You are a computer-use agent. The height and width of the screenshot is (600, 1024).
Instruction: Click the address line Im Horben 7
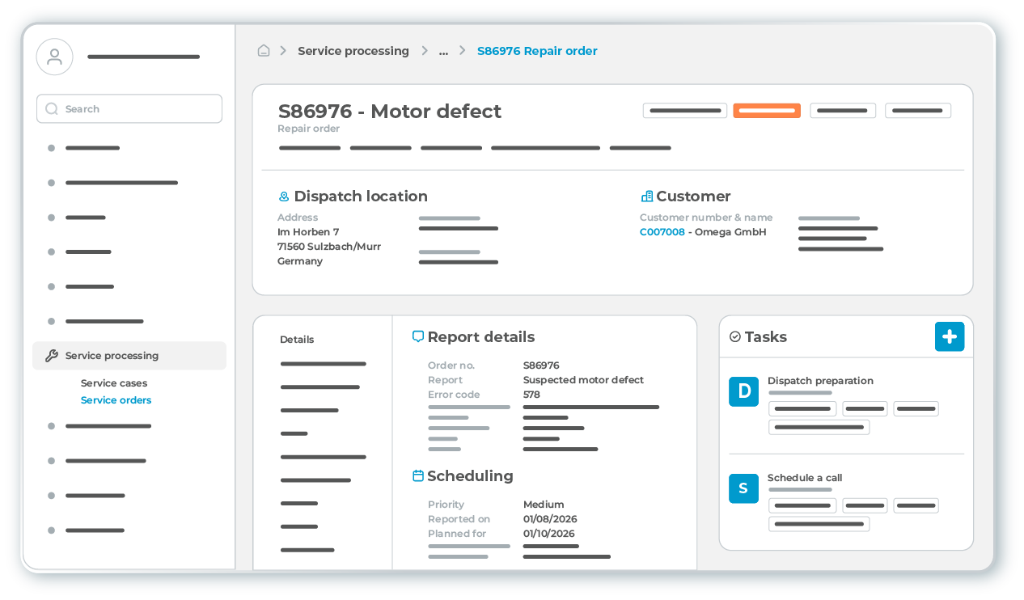point(308,232)
